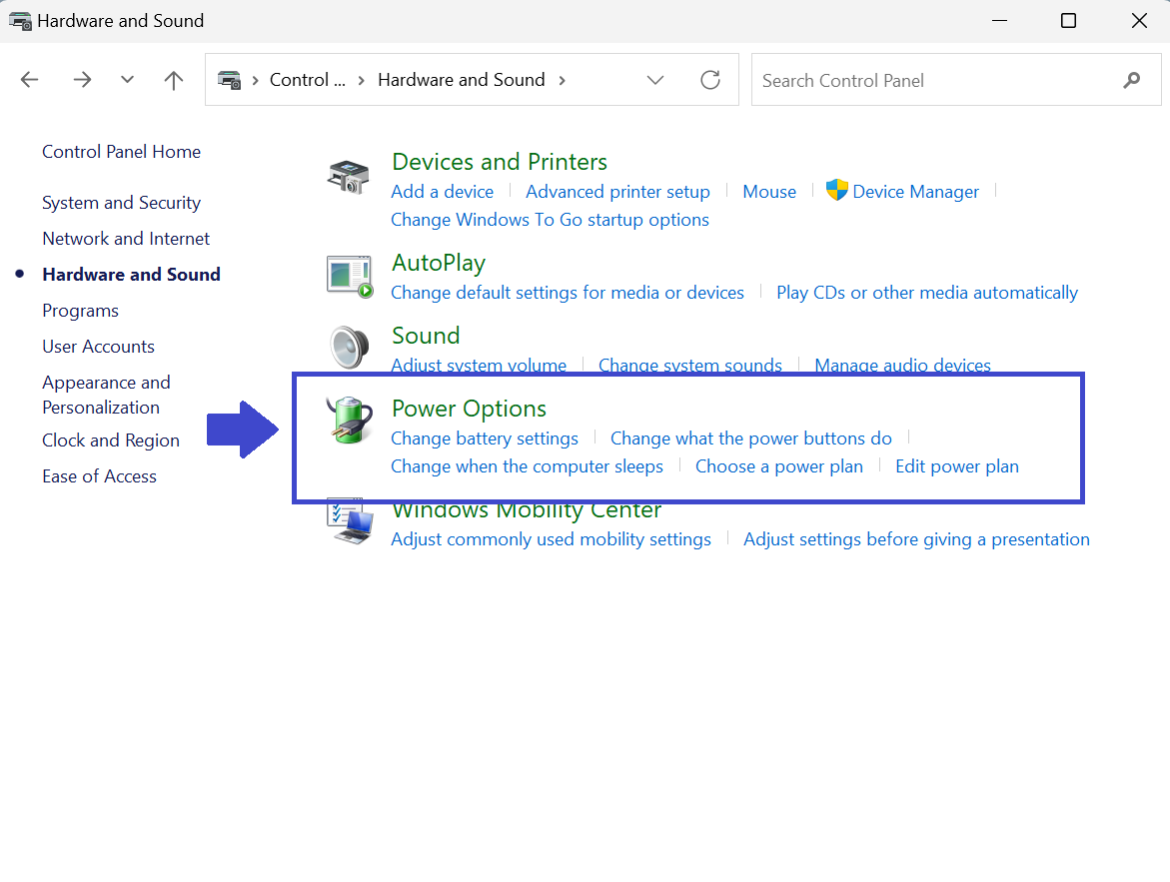Viewport: 1170px width, 882px height.
Task: Open Control Panel Home
Action: 121,152
